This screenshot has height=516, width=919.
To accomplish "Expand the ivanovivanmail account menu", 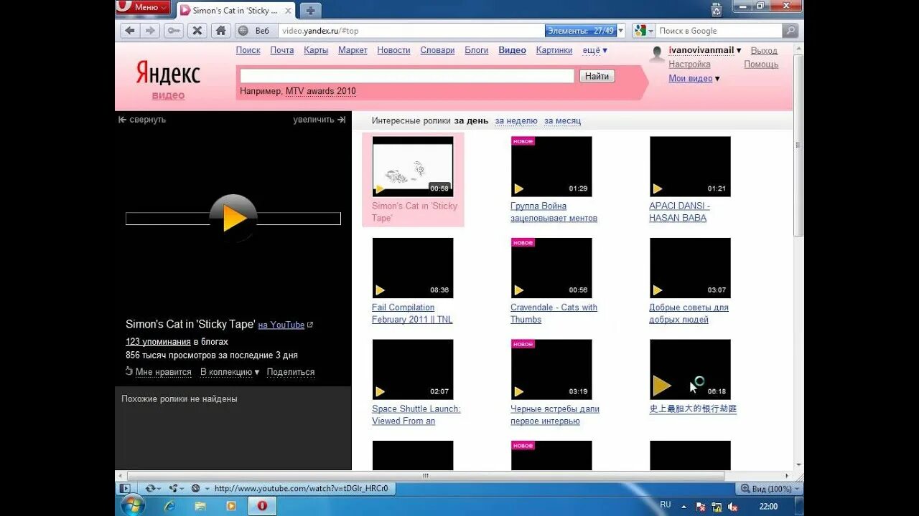I will [x=705, y=50].
